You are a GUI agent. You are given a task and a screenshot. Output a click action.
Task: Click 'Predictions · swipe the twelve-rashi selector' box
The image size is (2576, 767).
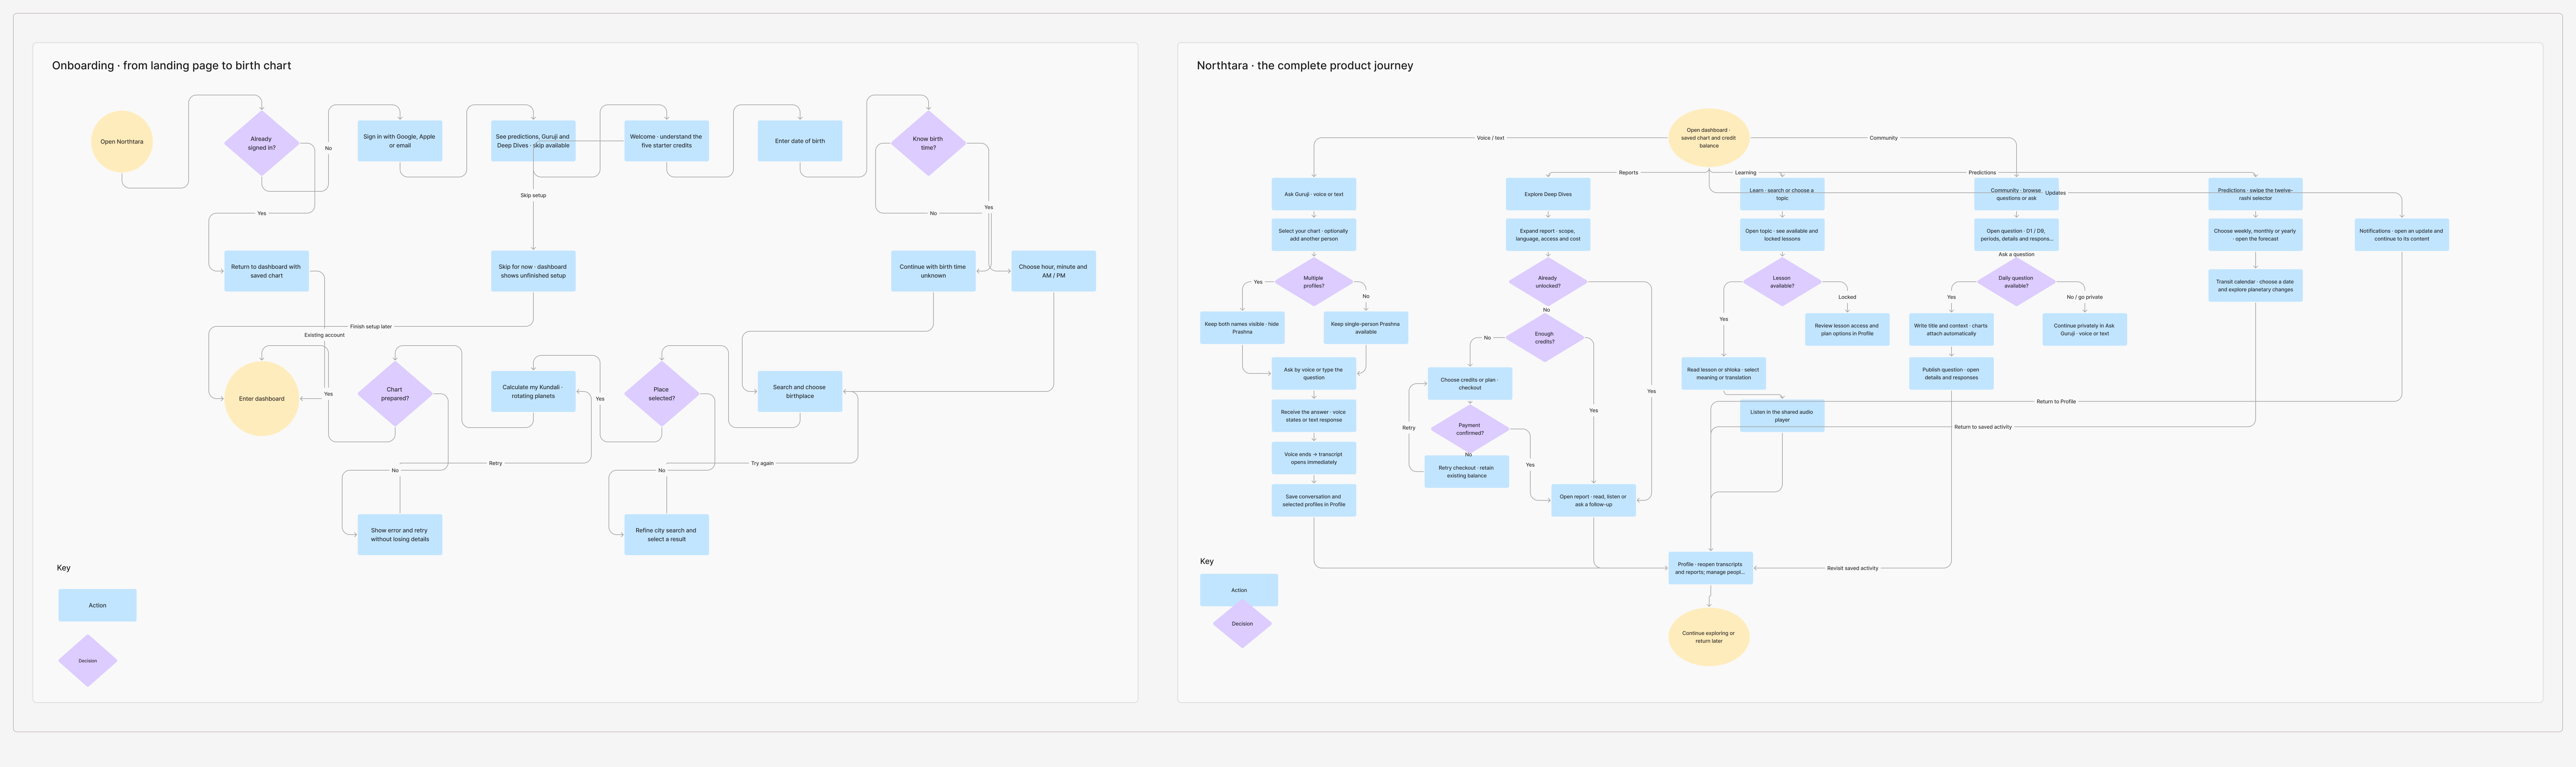point(2255,194)
